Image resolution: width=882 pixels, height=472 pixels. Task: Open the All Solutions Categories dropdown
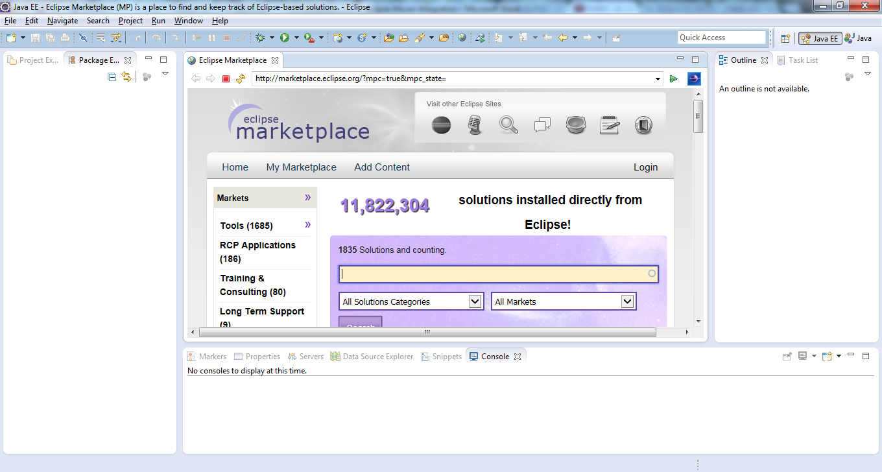point(411,301)
